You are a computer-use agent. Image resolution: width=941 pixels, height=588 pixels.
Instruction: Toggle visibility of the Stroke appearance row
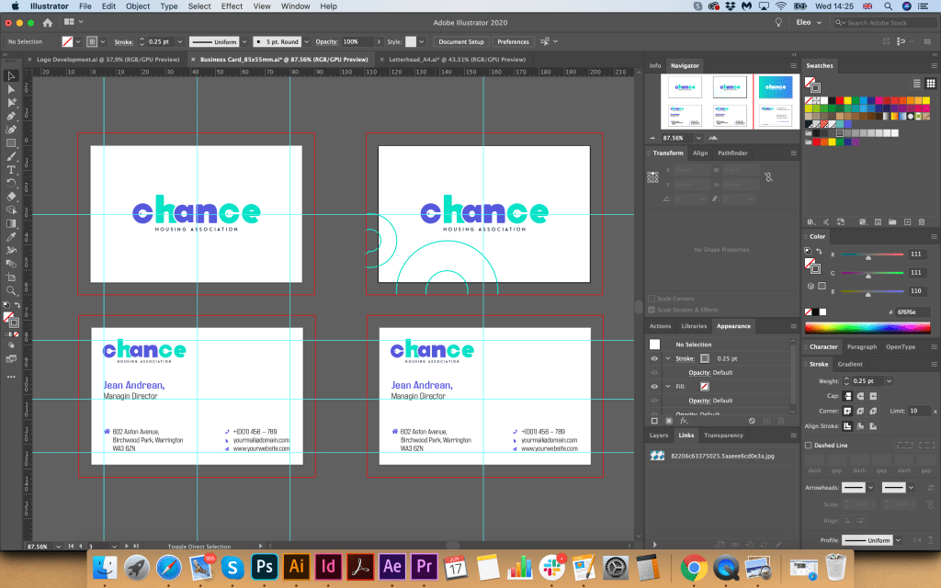(x=654, y=358)
